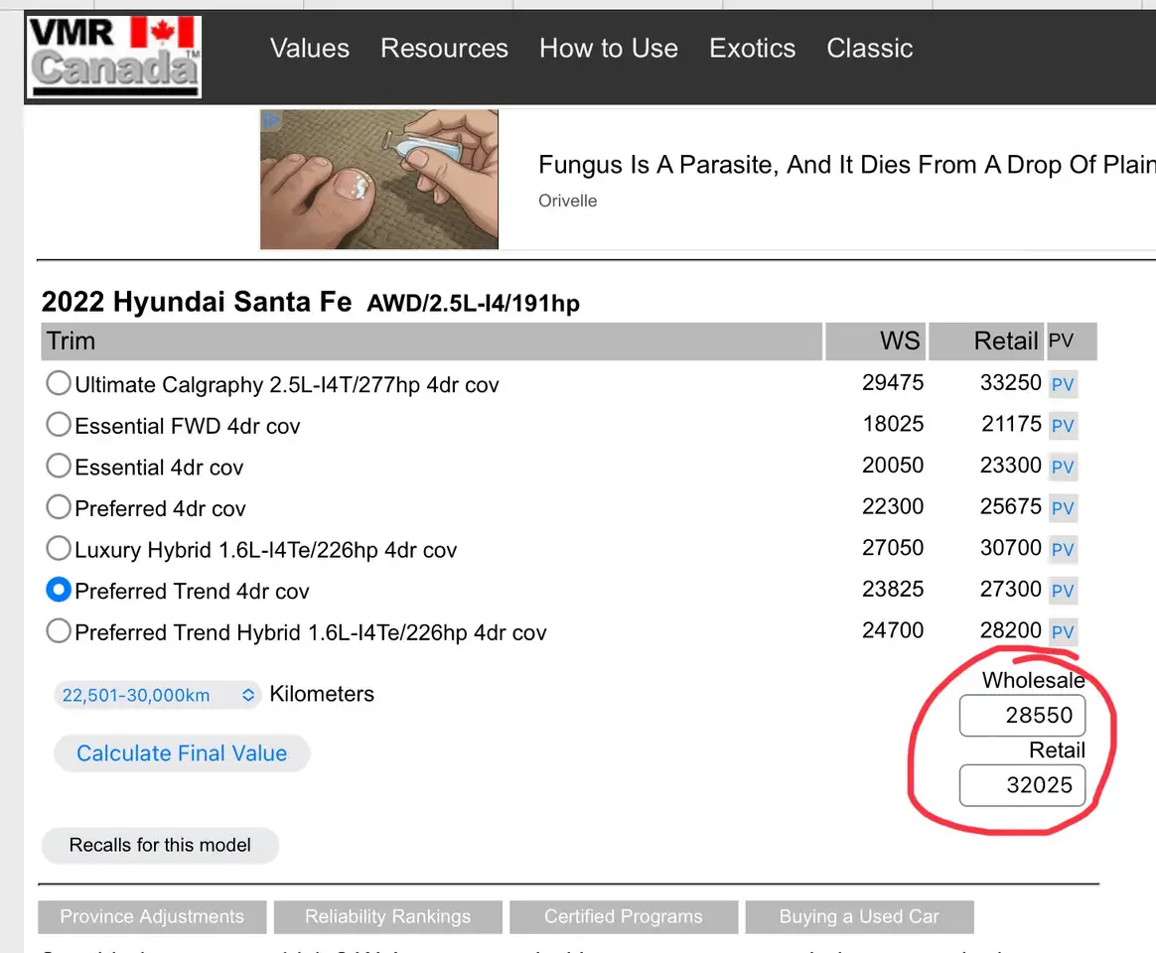Screen dimensions: 1156x953
Task: Click WS value 23825
Action: [x=893, y=589]
